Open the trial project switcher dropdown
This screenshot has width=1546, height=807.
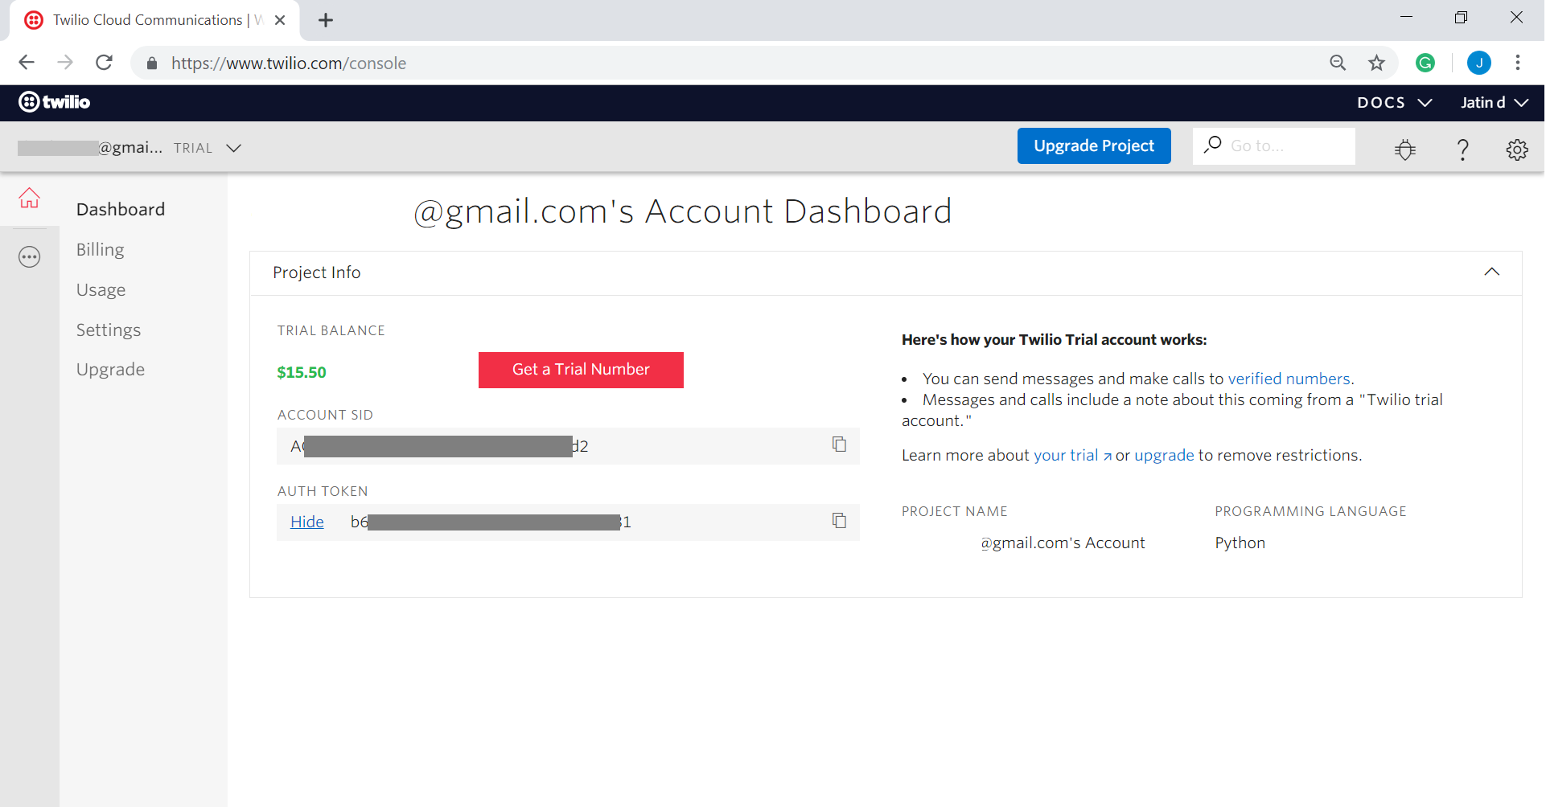click(x=233, y=148)
